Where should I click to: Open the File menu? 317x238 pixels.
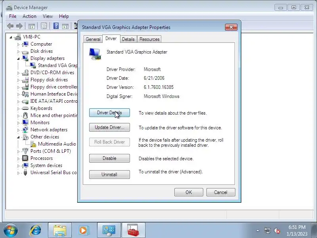13,16
